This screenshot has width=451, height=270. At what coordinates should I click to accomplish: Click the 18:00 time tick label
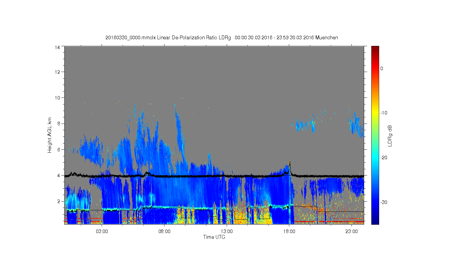(x=289, y=232)
